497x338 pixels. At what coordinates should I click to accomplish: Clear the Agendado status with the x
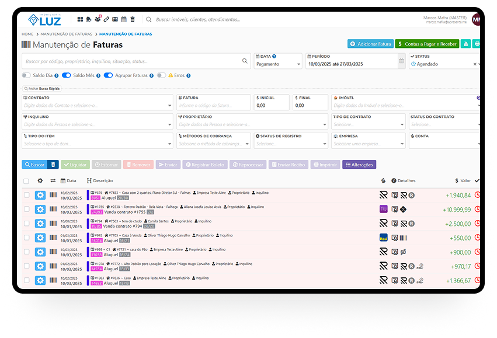(x=475, y=64)
